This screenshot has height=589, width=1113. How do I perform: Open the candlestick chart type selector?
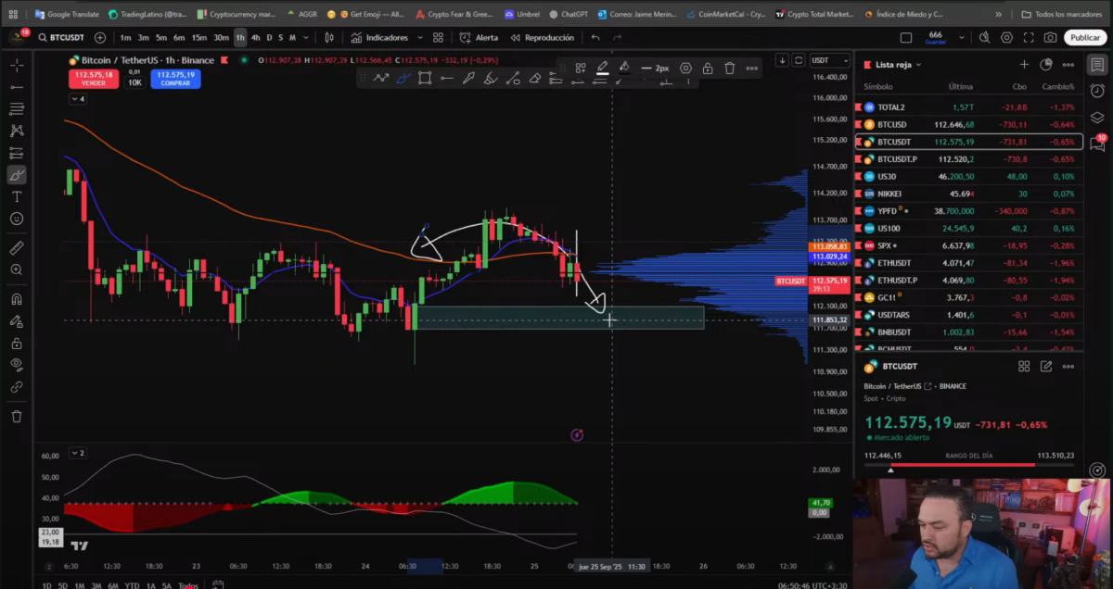tap(329, 38)
